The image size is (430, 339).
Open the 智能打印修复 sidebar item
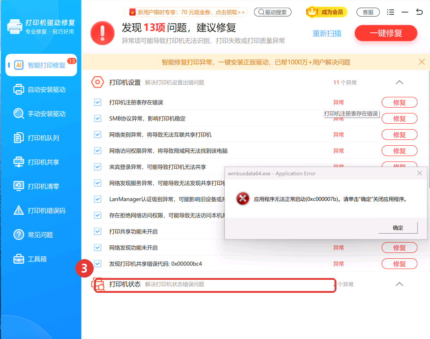point(41,65)
